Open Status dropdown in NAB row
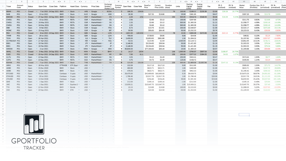286x161 pixels. (37, 14)
